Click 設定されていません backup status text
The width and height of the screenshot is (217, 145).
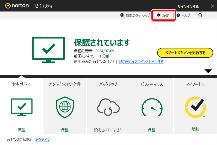pos(108,130)
